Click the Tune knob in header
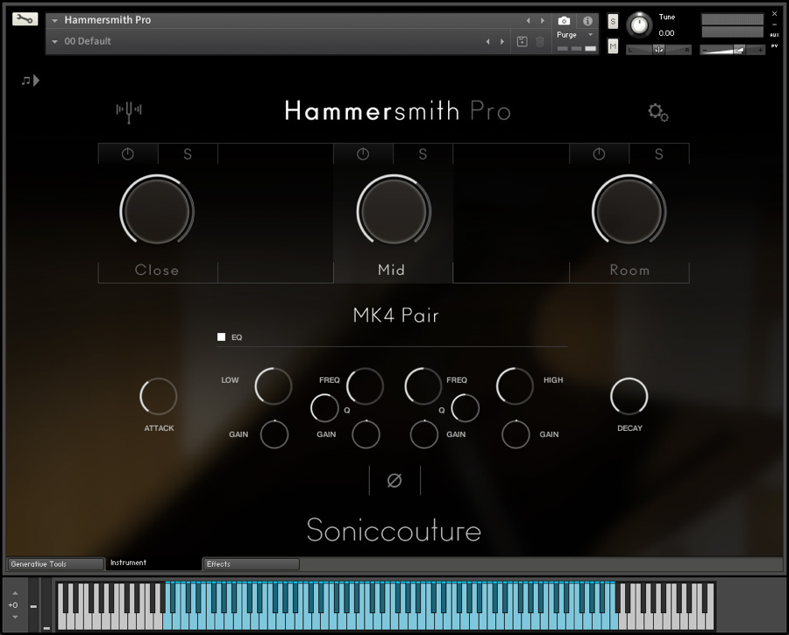This screenshot has width=789, height=635. (x=639, y=25)
